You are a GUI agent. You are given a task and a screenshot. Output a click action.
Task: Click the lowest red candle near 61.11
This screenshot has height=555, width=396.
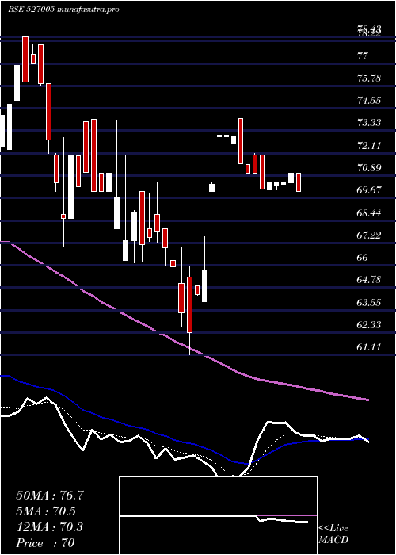pos(189,304)
